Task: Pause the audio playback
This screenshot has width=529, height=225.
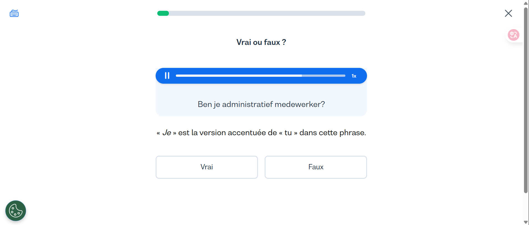Action: 167,76
